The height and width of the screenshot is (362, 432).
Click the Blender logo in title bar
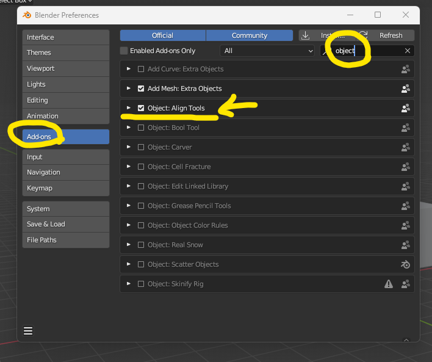coord(27,15)
